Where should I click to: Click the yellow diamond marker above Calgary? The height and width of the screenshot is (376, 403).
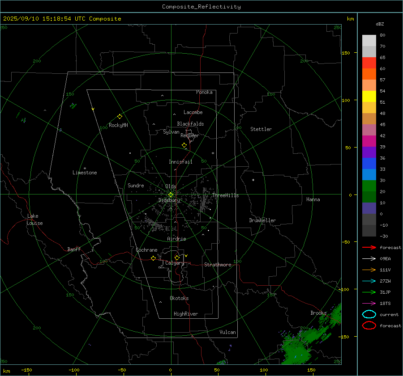click(177, 258)
